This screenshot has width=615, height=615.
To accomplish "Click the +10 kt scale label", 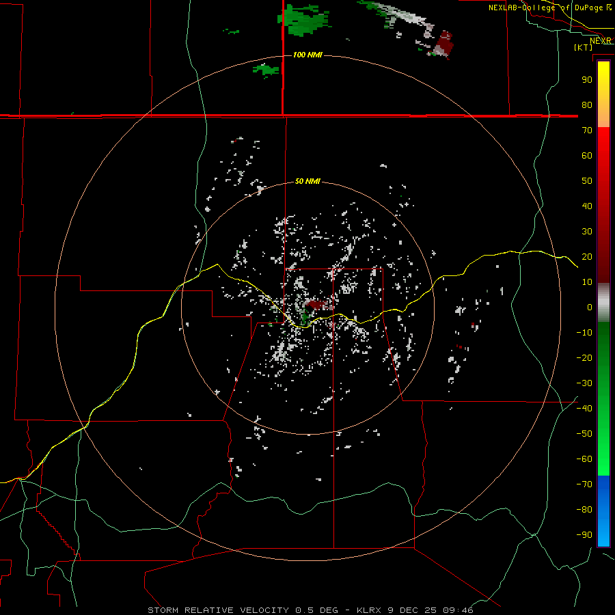I will [587, 282].
